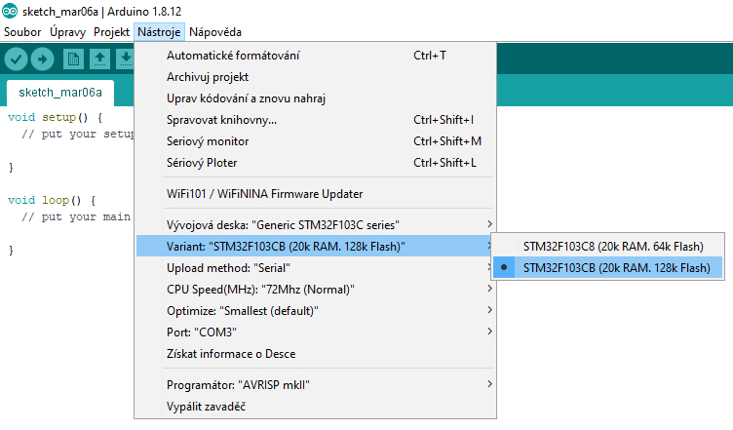The height and width of the screenshot is (430, 733).
Task: Expand the Programátor AVRISP mkII submenu
Action: tap(315, 385)
